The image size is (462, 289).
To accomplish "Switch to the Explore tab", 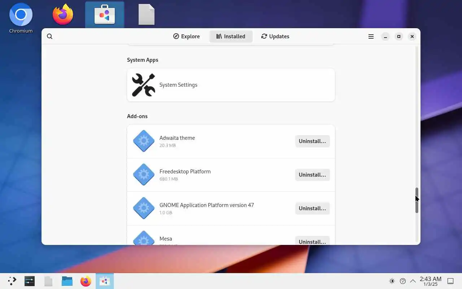I will (x=187, y=36).
